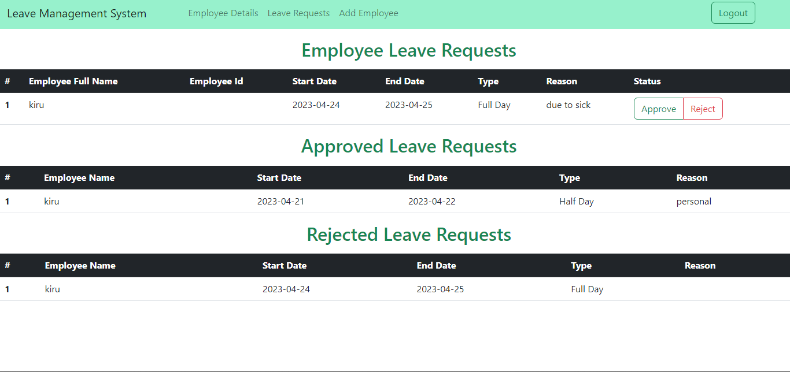Click the Start Date header in pending table
The height and width of the screenshot is (372, 790).
[315, 81]
